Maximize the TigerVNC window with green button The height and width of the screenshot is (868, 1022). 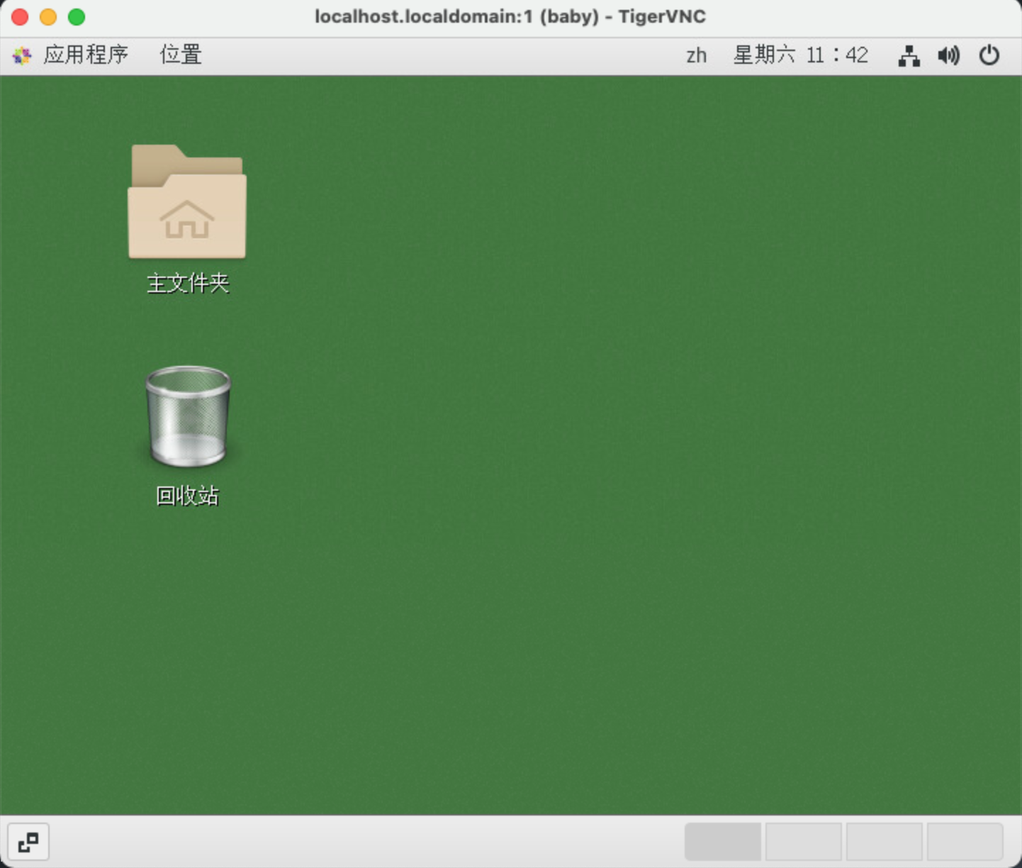point(77,17)
